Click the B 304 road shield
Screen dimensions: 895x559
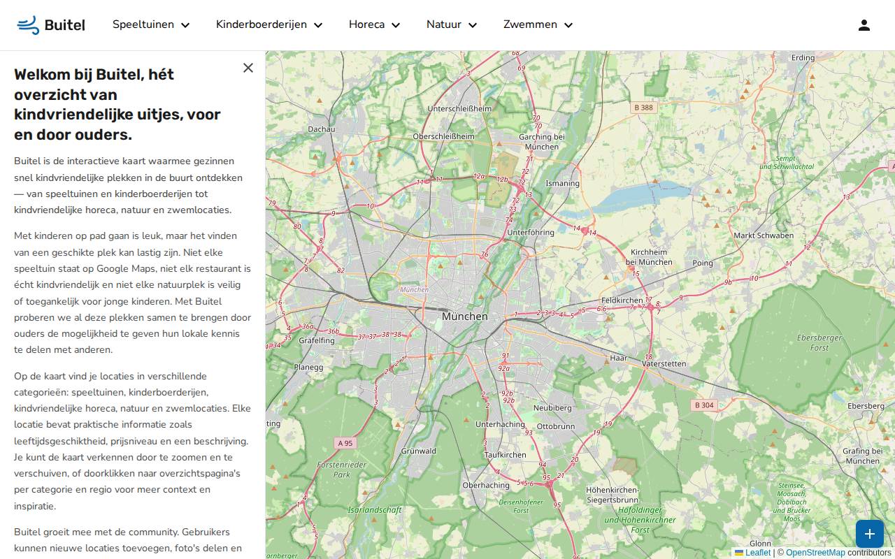704,405
